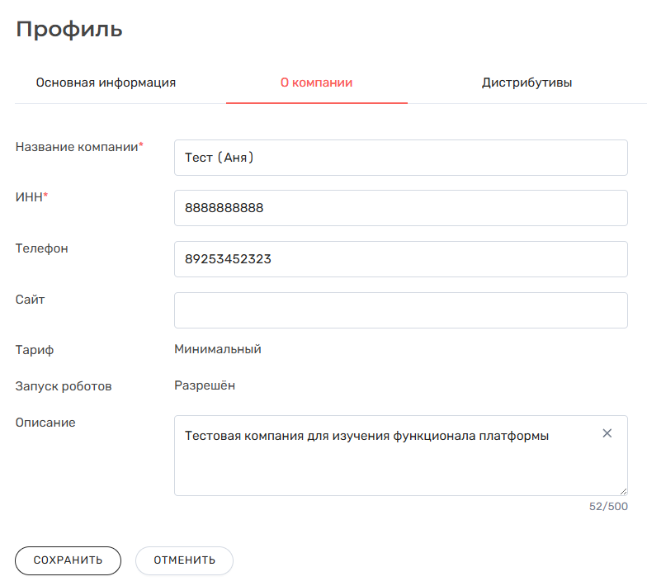The height and width of the screenshot is (586, 647).
Task: Click the 52/500 character counter
Action: click(x=608, y=506)
